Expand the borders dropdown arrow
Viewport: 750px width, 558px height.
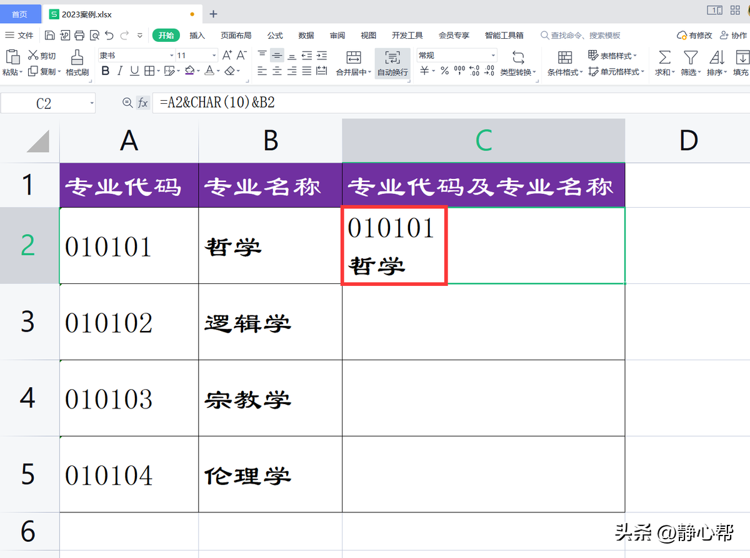pyautogui.click(x=159, y=71)
